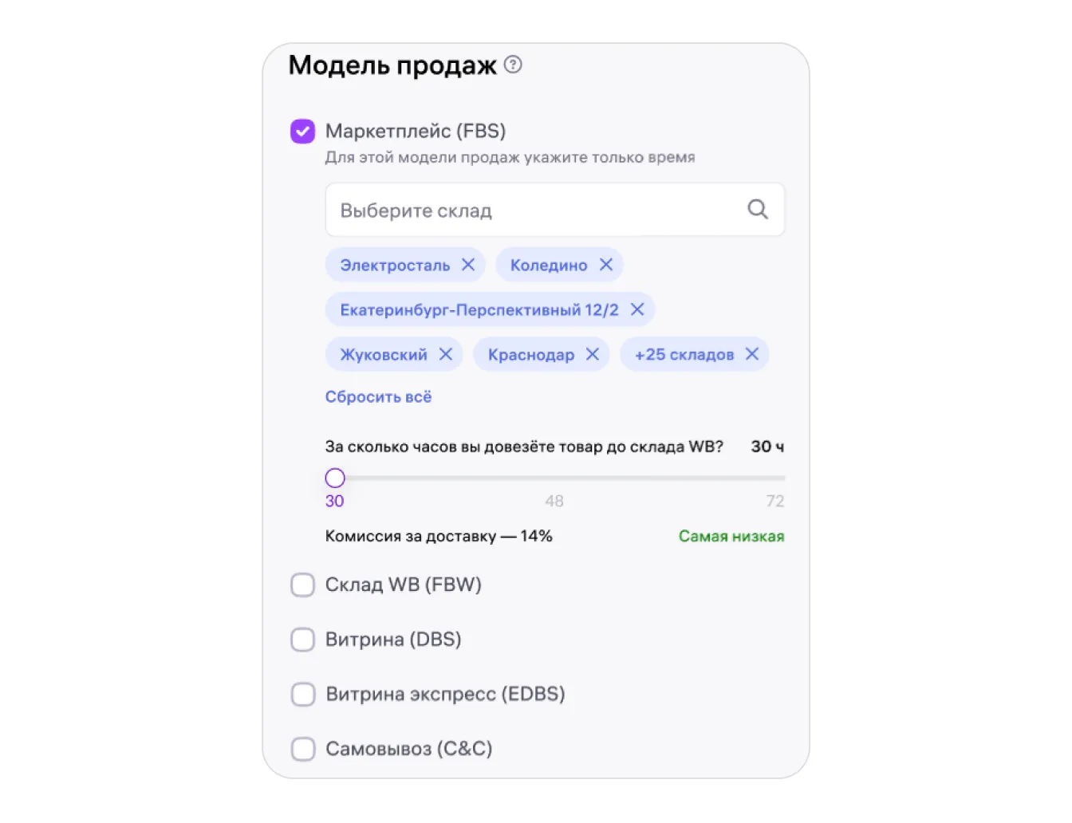
Task: Click the 72 mark under the slider
Action: (x=774, y=501)
